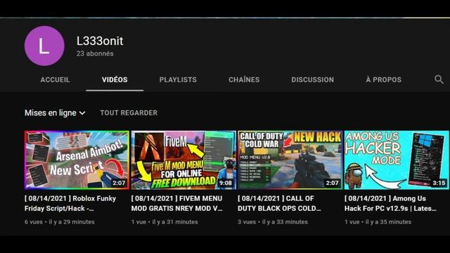Click the L333onit channel name
450x253 pixels.
(x=100, y=41)
